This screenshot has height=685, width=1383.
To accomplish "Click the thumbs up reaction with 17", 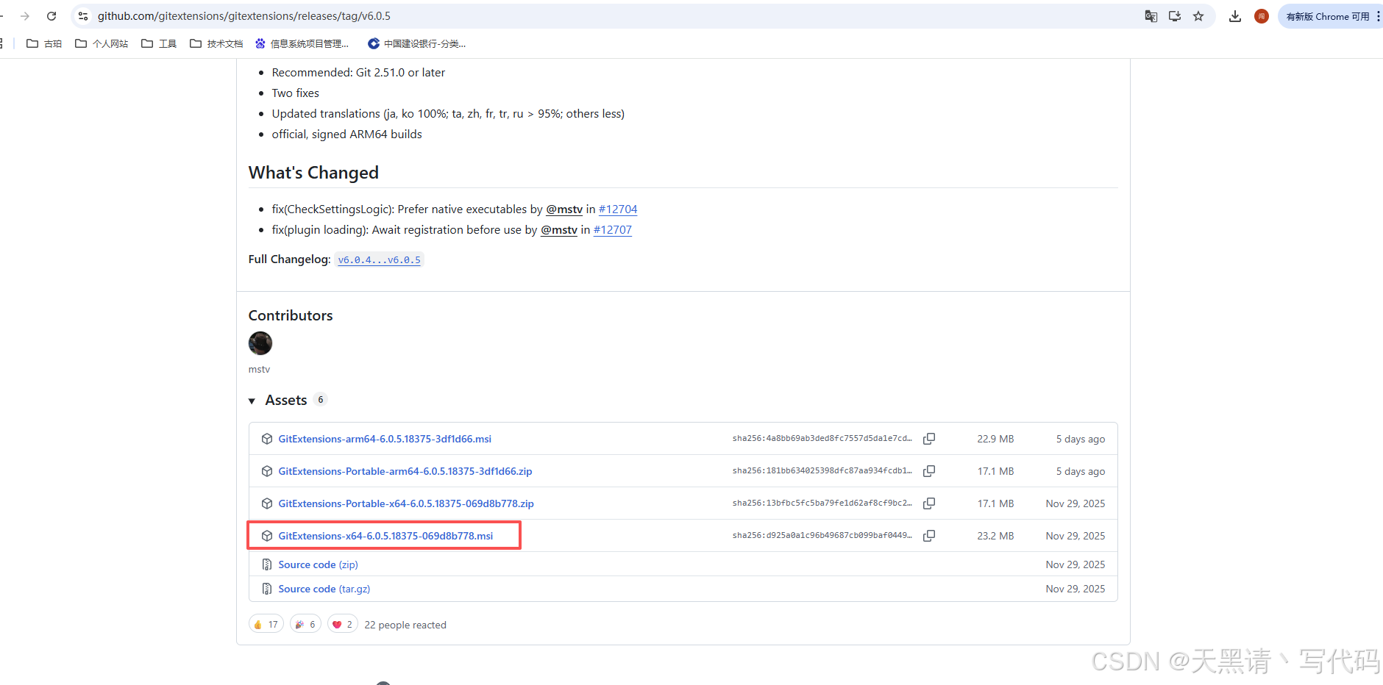I will tap(266, 625).
